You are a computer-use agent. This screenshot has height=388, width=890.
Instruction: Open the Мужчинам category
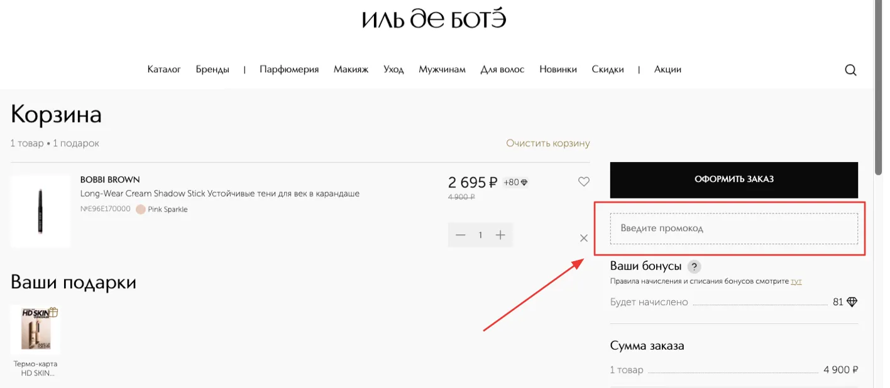(x=442, y=69)
